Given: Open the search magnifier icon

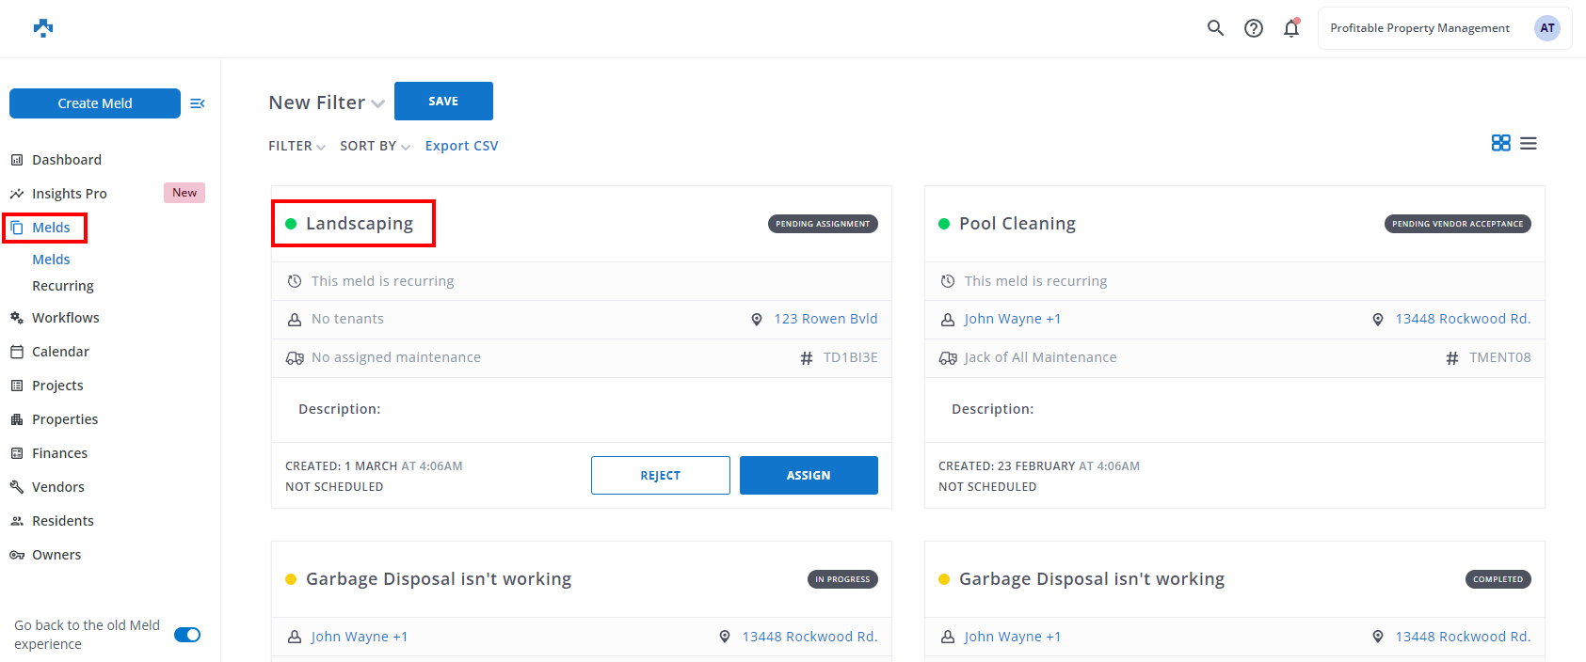Looking at the screenshot, I should (1215, 28).
